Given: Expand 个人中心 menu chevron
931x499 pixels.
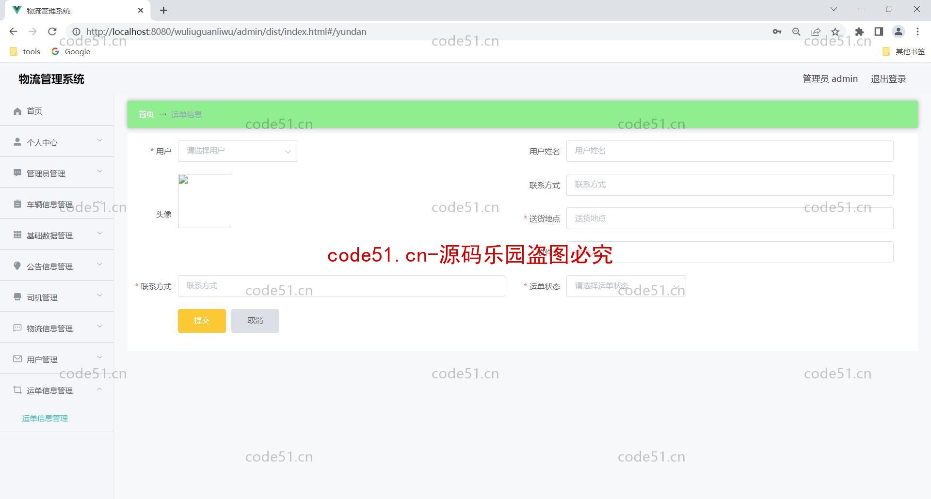Looking at the screenshot, I should pos(99,140).
